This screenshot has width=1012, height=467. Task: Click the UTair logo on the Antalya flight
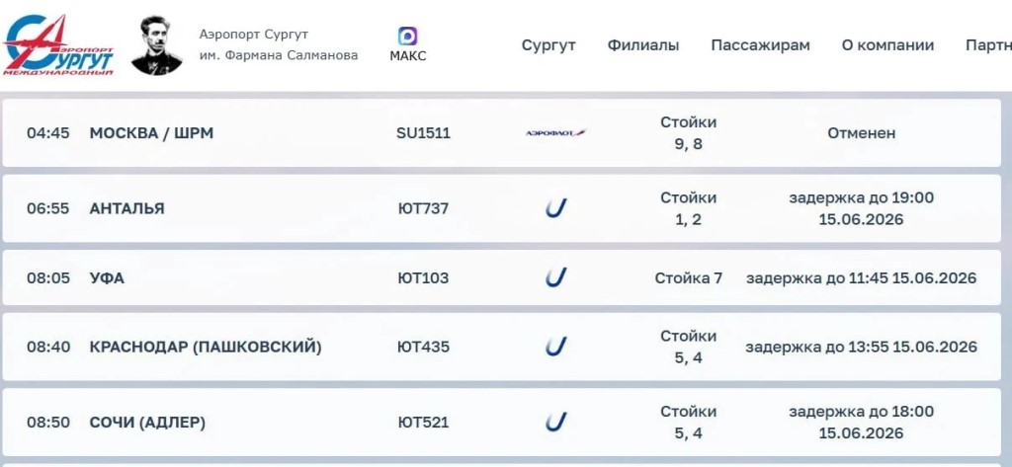(555, 207)
